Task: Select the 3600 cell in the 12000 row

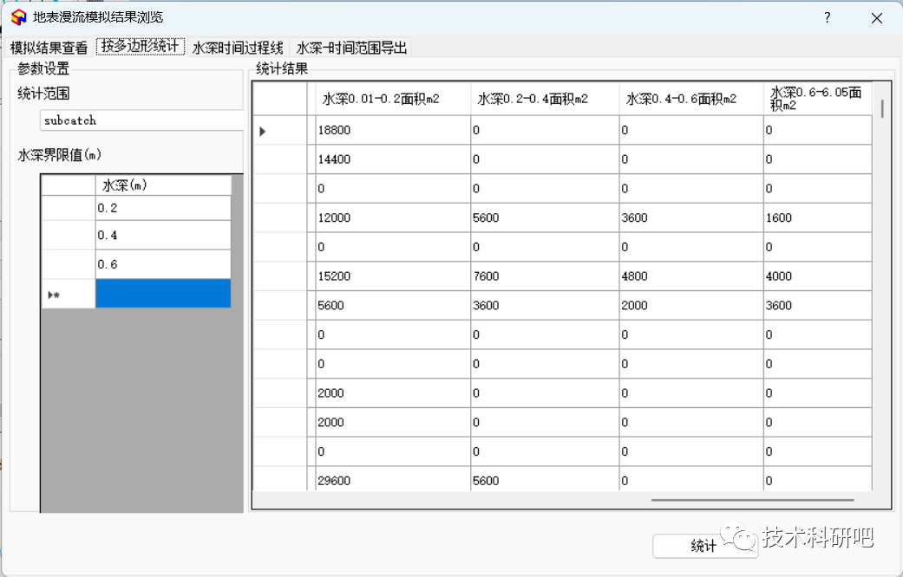Action: [x=691, y=217]
